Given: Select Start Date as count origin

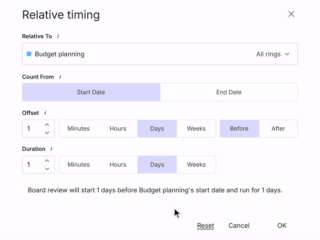Looking at the screenshot, I should (x=91, y=92).
